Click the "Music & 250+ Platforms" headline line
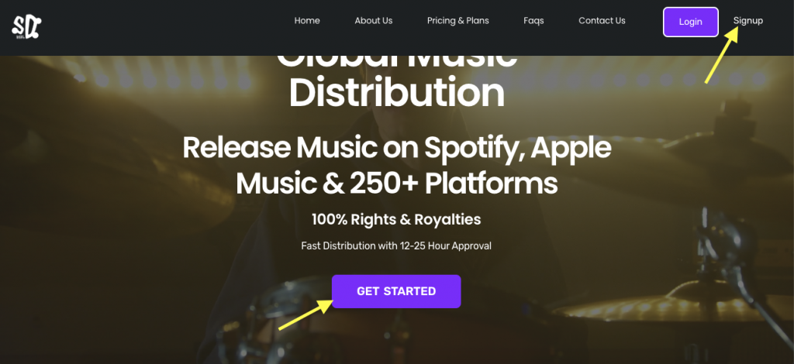This screenshot has height=364, width=794. point(396,184)
